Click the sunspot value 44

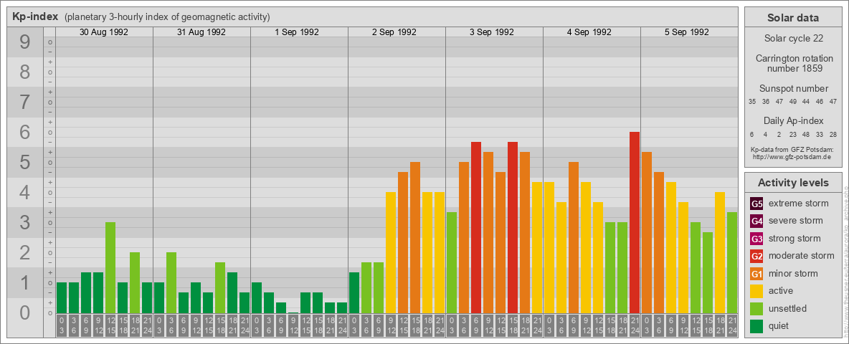(806, 101)
